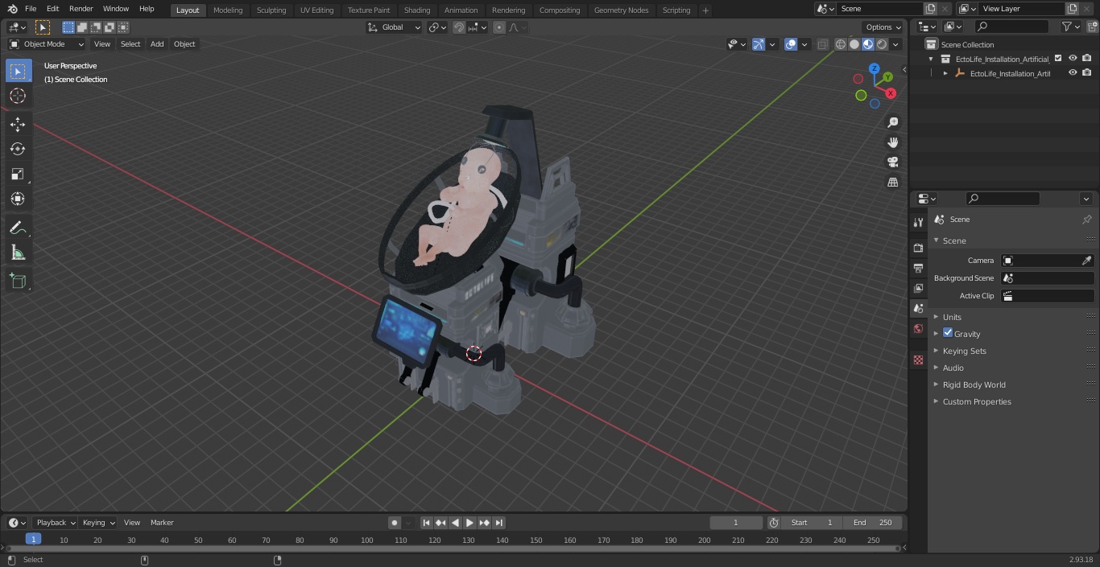This screenshot has width=1100, height=567.
Task: Open Global transform orientation dropdown
Action: 394,27
